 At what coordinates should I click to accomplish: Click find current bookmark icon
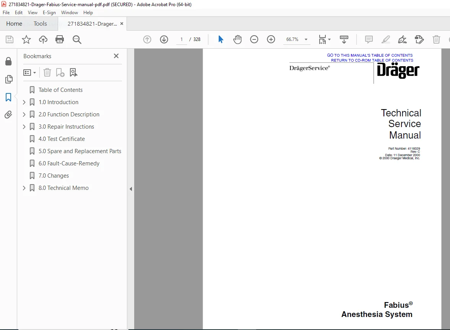(73, 72)
